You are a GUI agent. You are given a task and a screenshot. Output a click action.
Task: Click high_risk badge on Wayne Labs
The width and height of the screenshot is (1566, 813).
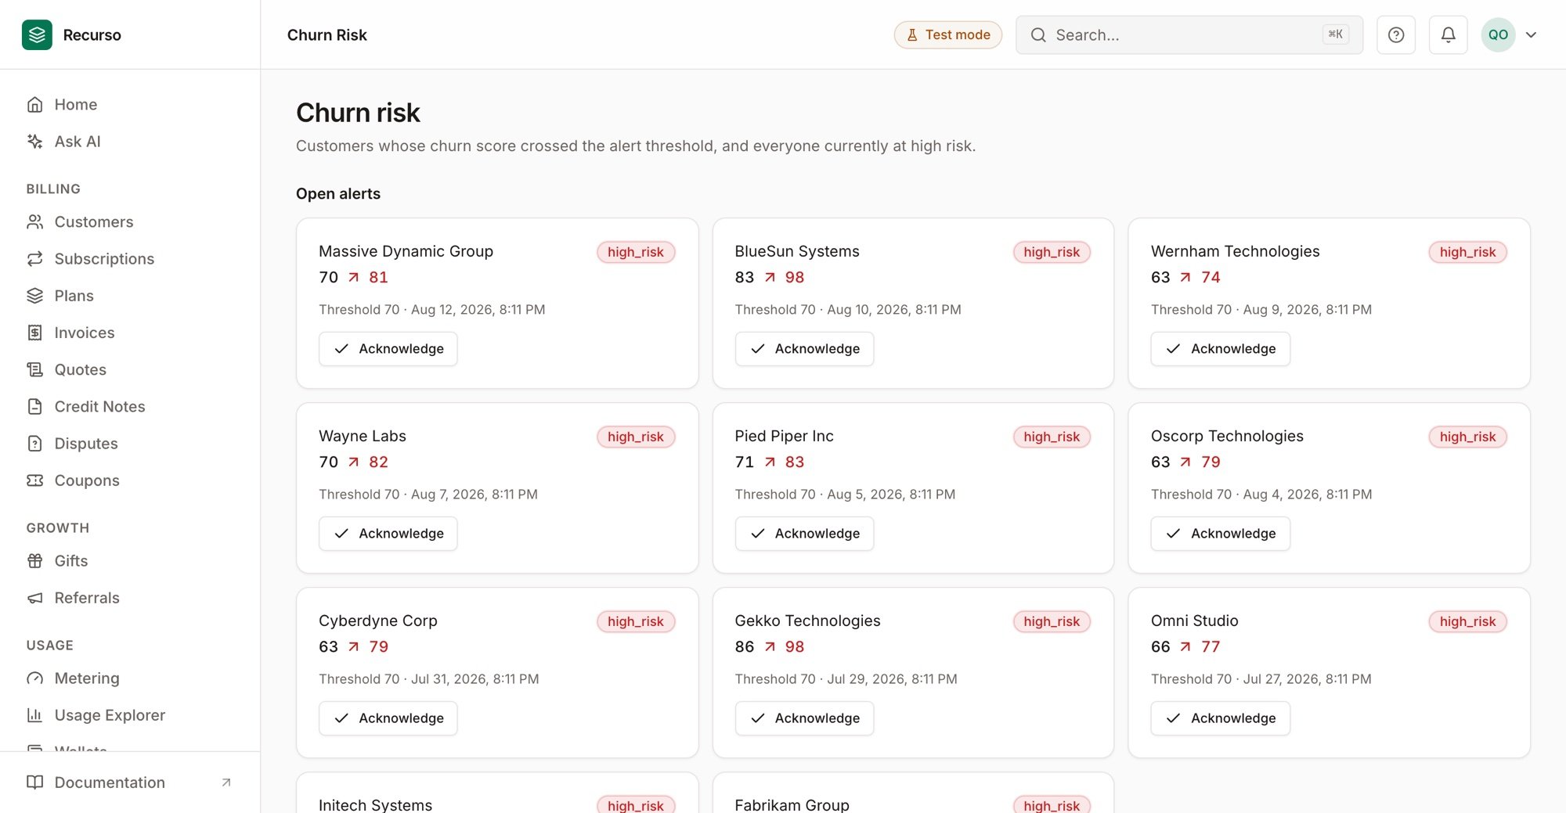coord(636,437)
